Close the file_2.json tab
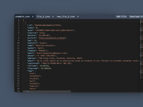This screenshot has height=107, width=143. tap(53, 17)
